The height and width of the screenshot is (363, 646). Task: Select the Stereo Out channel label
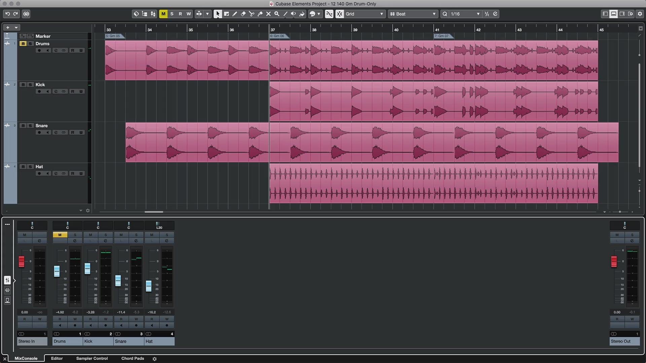tap(625, 341)
